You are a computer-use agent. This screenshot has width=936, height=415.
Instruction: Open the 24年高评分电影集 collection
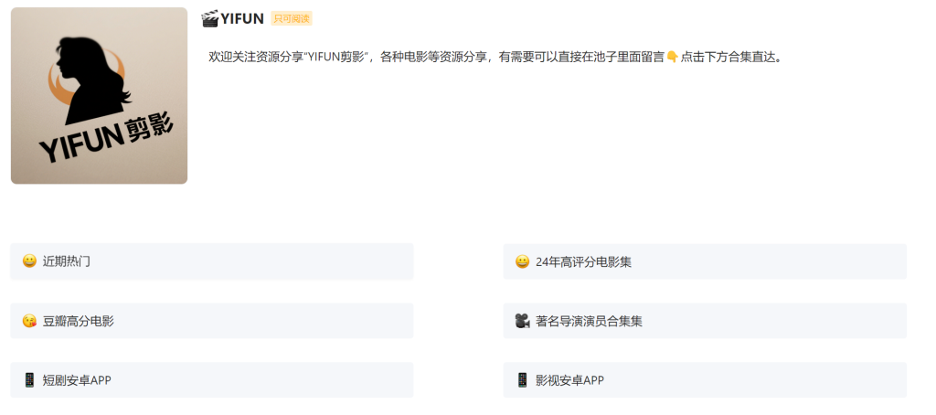705,261
